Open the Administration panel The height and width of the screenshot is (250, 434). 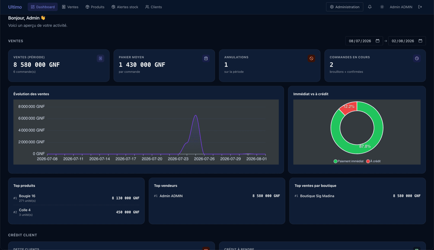[x=344, y=7]
